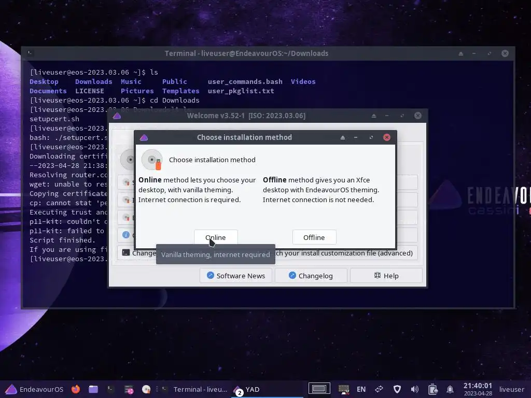This screenshot has width=531, height=398.
Task: Click 'Videos' folder name in terminal listing
Action: [303, 81]
